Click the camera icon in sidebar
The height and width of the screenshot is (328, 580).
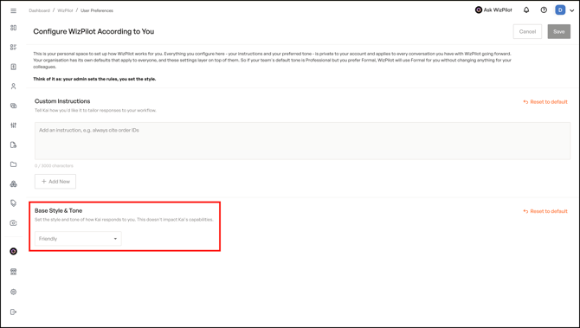click(13, 223)
